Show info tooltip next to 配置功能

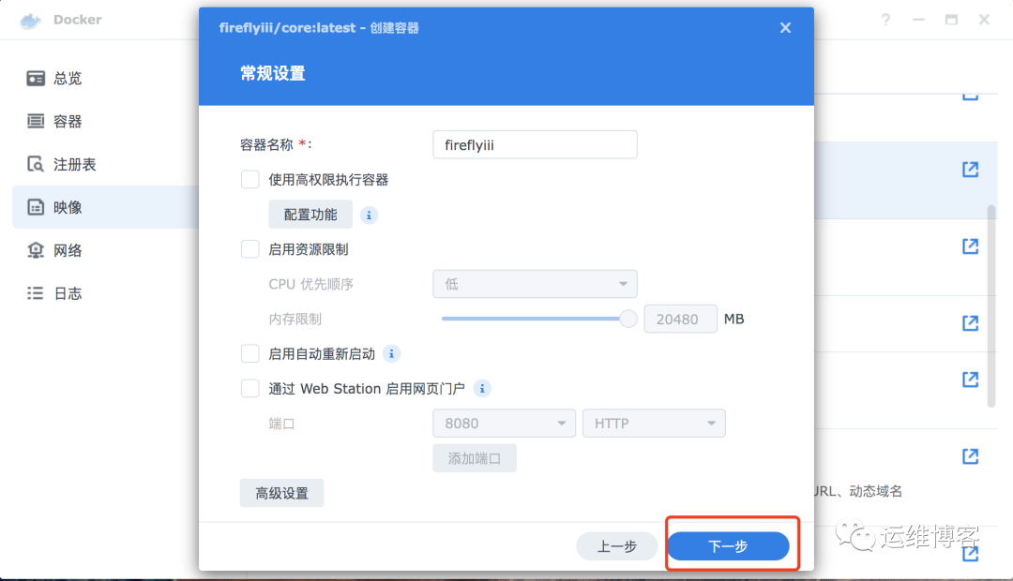click(x=369, y=215)
